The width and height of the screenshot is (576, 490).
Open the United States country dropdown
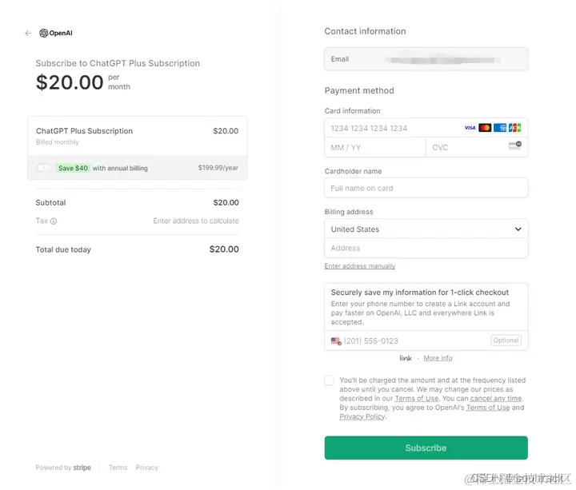[x=426, y=229]
